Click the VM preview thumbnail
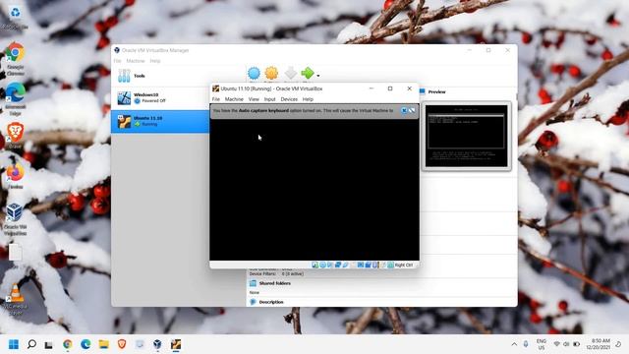This screenshot has height=354, width=629. (466, 136)
